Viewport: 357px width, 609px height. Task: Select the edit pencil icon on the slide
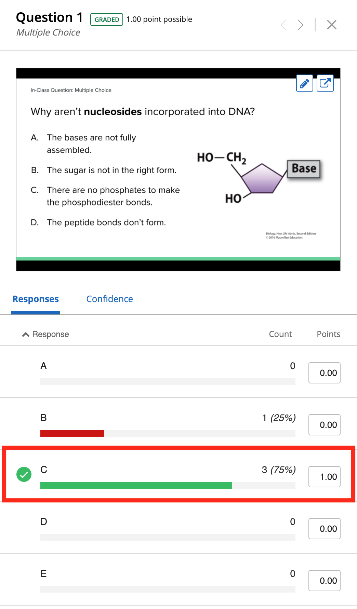coord(304,83)
